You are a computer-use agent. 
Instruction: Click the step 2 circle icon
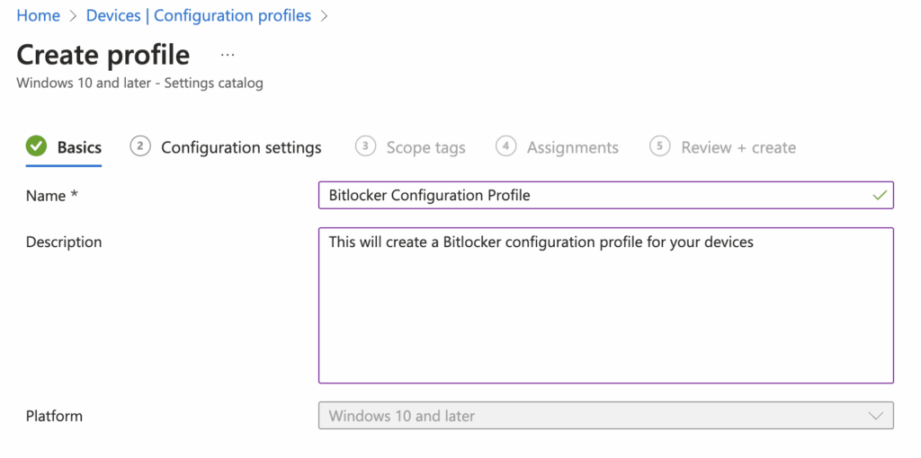(x=140, y=146)
